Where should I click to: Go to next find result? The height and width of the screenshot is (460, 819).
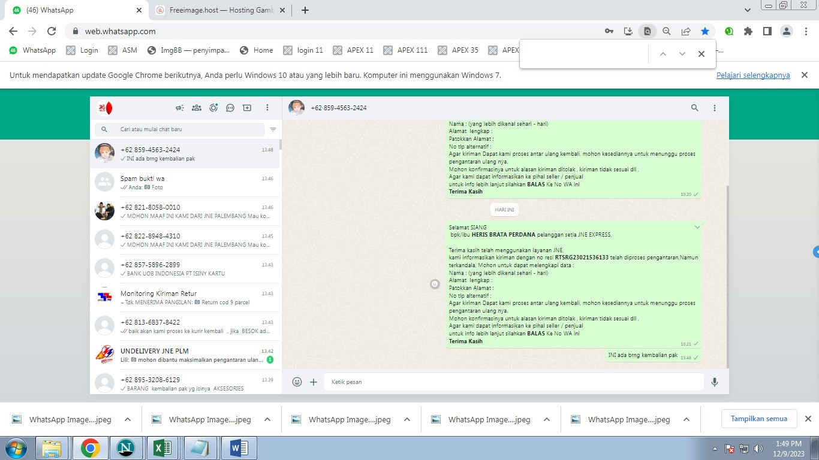pos(682,54)
